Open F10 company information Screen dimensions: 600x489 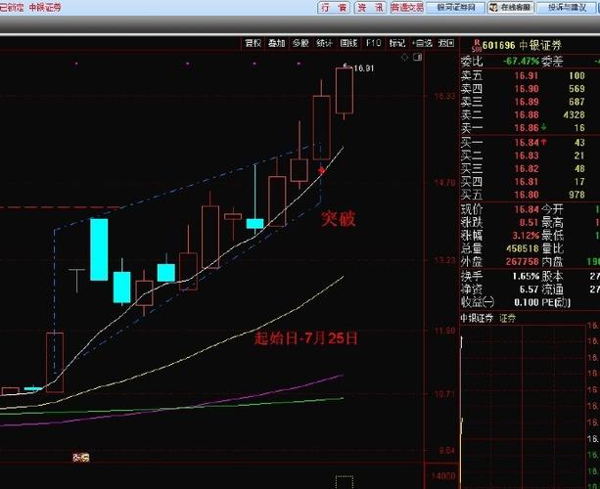(x=373, y=43)
